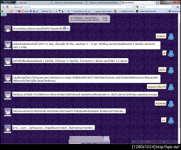
Task: Open the IAMClaz bookmark
Action: (44, 11)
